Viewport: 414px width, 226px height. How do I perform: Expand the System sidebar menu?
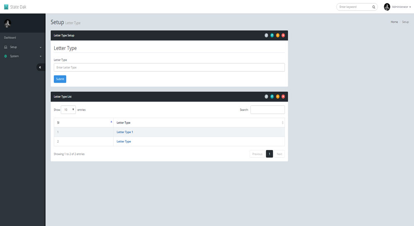point(22,56)
